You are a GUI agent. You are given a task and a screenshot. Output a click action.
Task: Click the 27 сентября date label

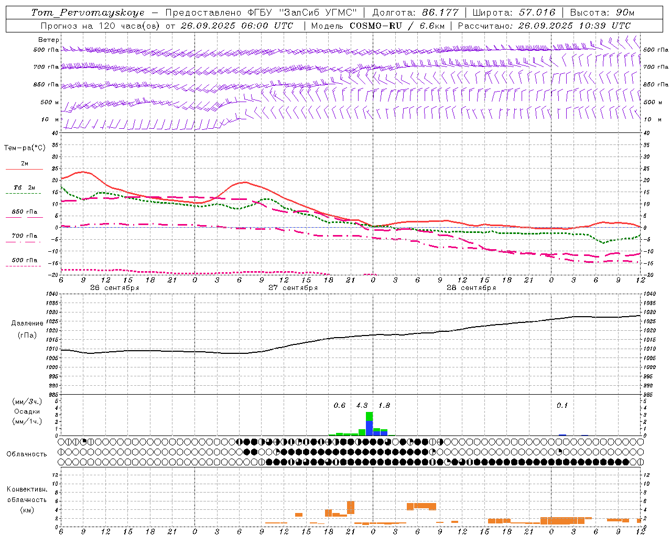click(x=293, y=288)
